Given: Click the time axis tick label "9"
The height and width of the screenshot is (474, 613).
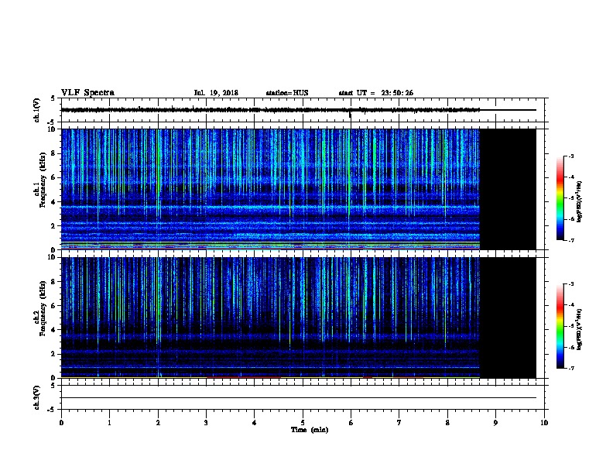Looking at the screenshot, I should tap(495, 423).
